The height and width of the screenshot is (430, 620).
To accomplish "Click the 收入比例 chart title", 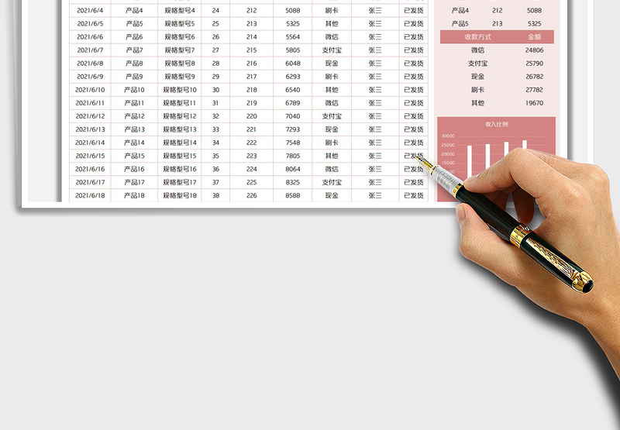I will tap(497, 124).
